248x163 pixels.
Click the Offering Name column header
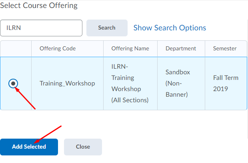coord(130,49)
